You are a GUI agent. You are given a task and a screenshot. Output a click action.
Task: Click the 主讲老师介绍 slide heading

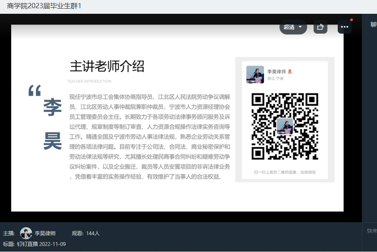pos(107,66)
